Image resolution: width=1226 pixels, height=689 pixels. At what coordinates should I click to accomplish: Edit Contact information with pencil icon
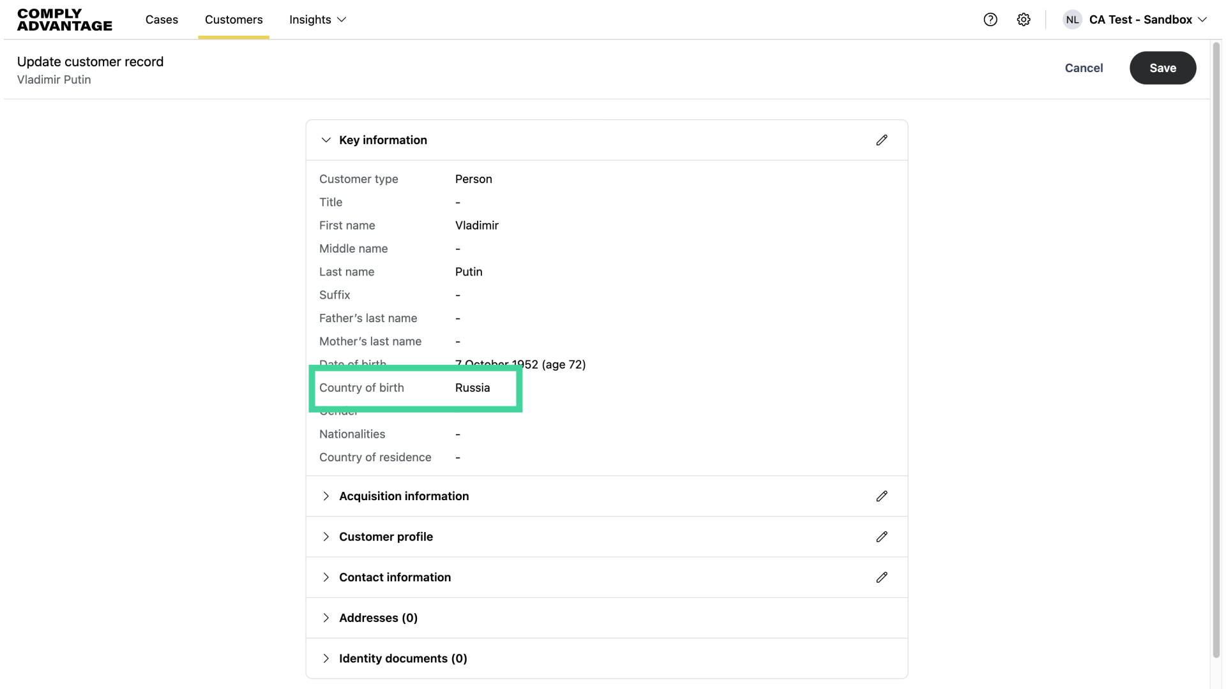[882, 577]
